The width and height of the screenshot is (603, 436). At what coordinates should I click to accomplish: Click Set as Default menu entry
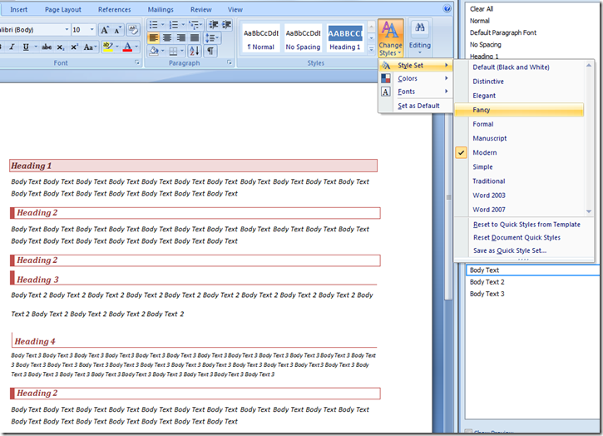(x=418, y=106)
